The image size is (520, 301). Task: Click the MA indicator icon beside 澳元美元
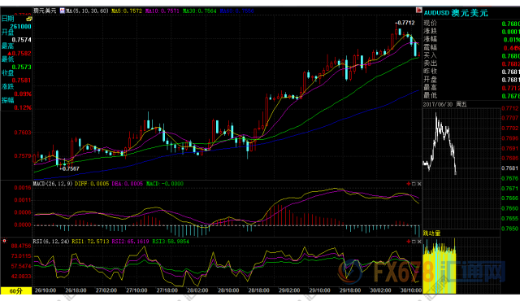coord(62,11)
